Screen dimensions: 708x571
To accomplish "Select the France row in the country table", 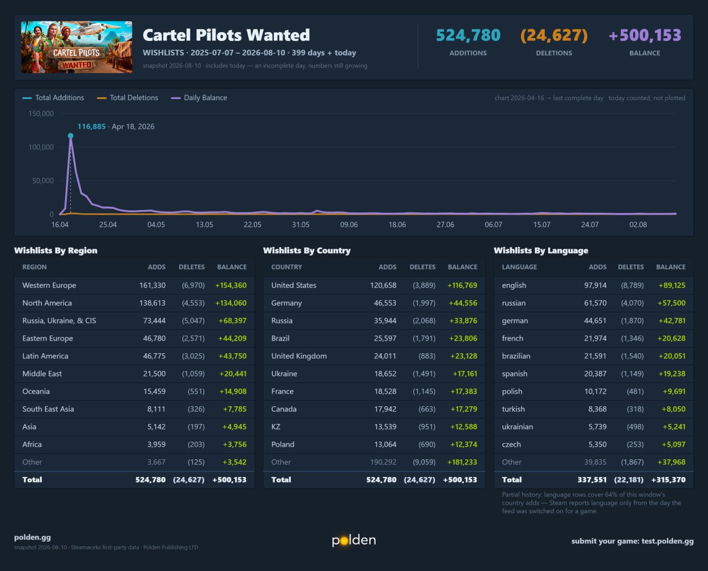I will [x=374, y=391].
